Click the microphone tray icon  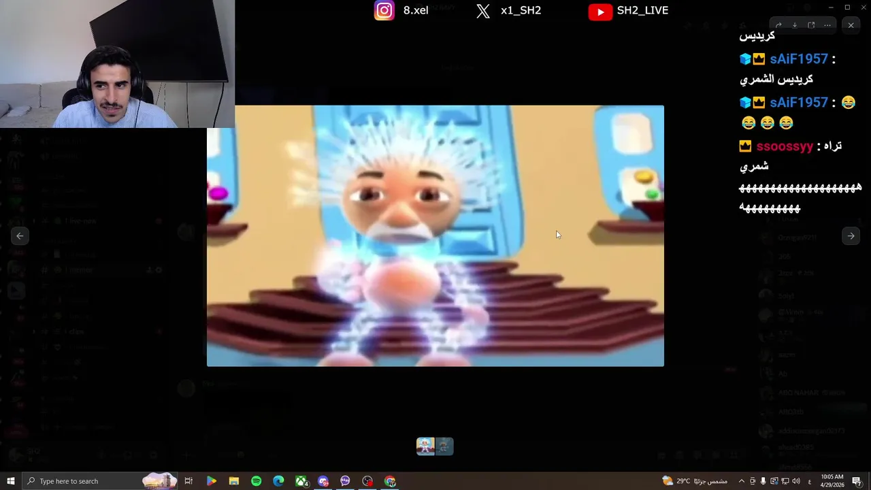763,481
